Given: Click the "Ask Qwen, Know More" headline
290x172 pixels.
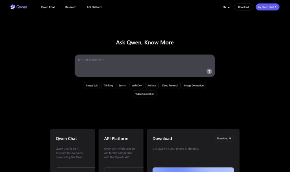Looking at the screenshot, I should [145, 43].
